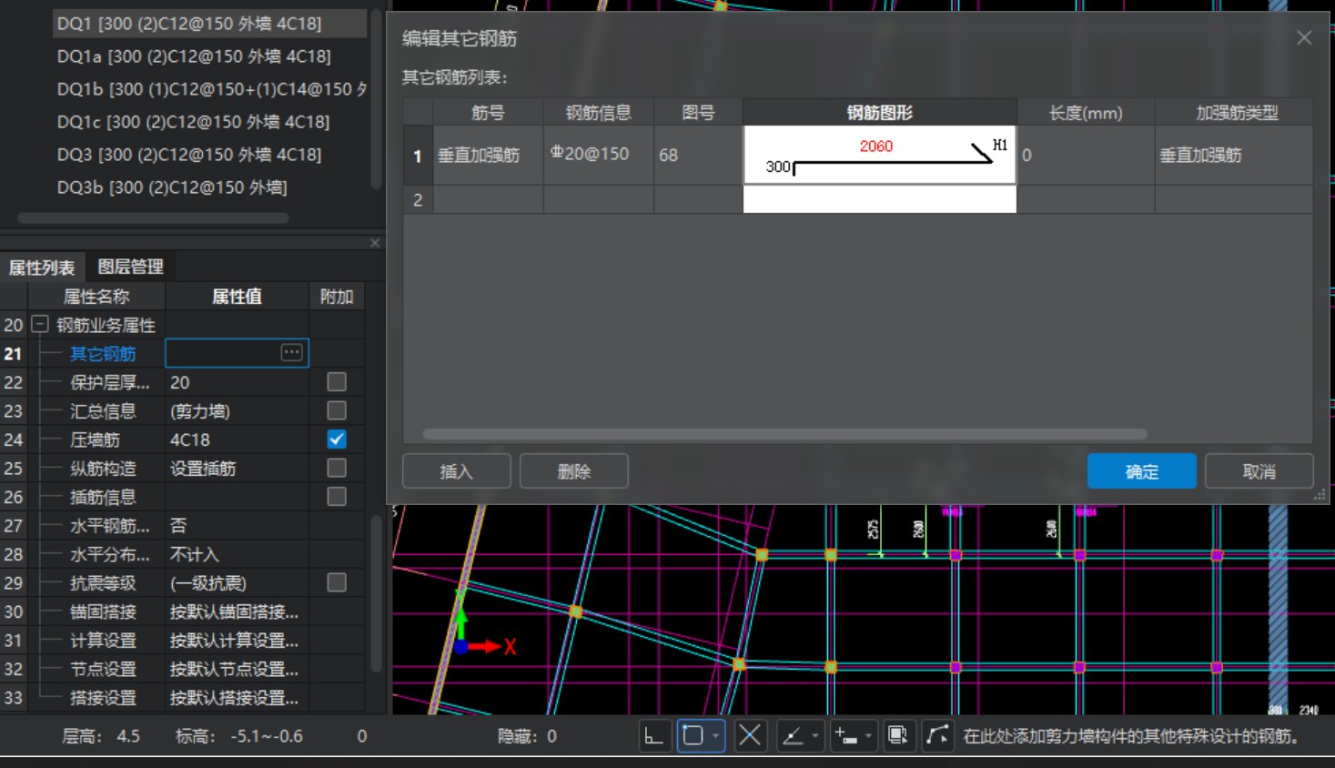The height and width of the screenshot is (768, 1335).
Task: Click the 抗震等级 value (一级抗震)
Action: pyautogui.click(x=237, y=582)
